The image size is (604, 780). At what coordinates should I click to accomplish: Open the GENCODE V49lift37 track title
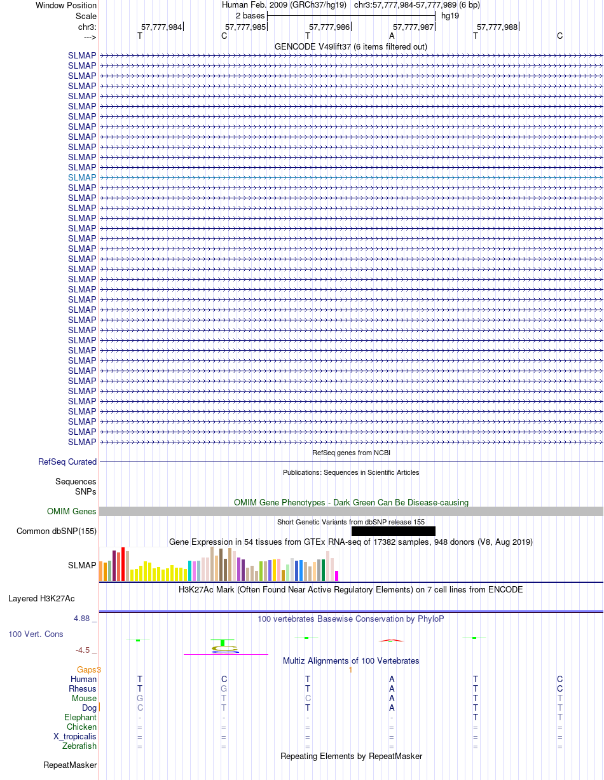(x=351, y=46)
